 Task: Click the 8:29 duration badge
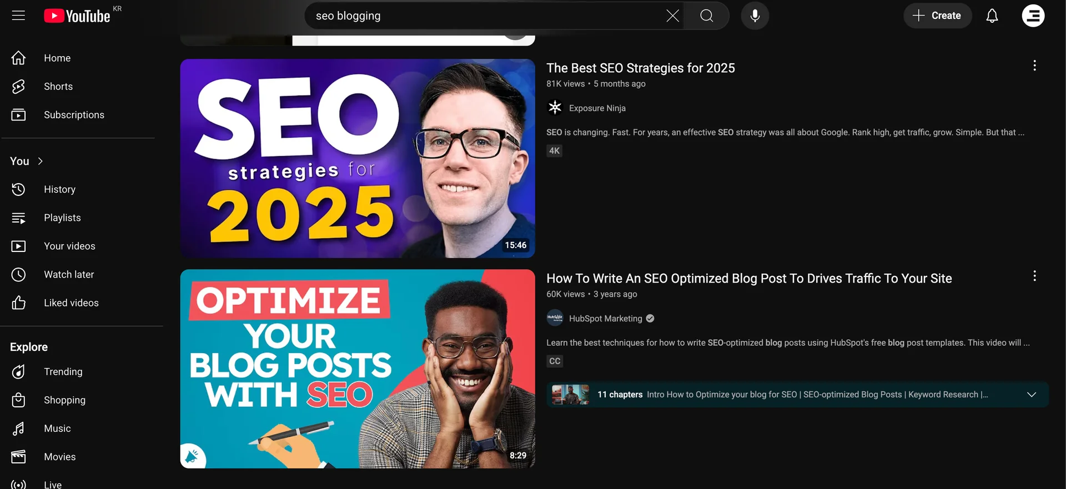coord(517,455)
